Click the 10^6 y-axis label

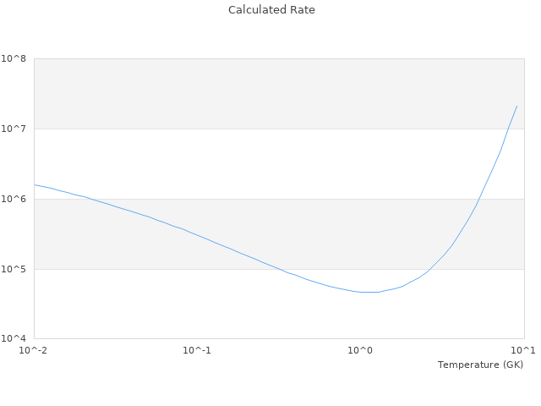14,199
